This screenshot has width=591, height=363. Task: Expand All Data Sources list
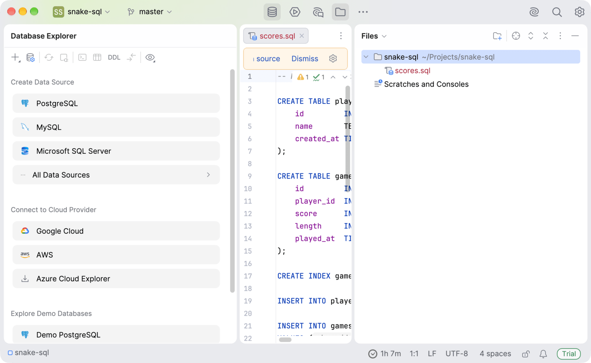click(x=116, y=175)
